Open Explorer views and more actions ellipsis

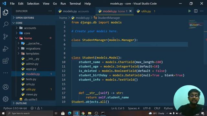50,11
